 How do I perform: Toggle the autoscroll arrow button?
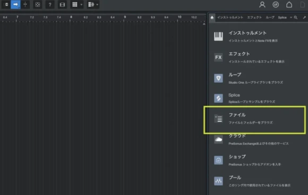15,4
